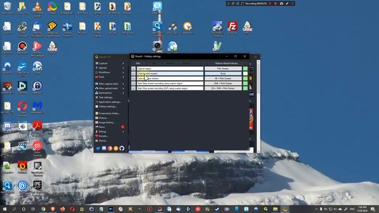Screen dimensions: 379x213
Task: Click the stop button on recording toolbar
Action: click(275, 4)
